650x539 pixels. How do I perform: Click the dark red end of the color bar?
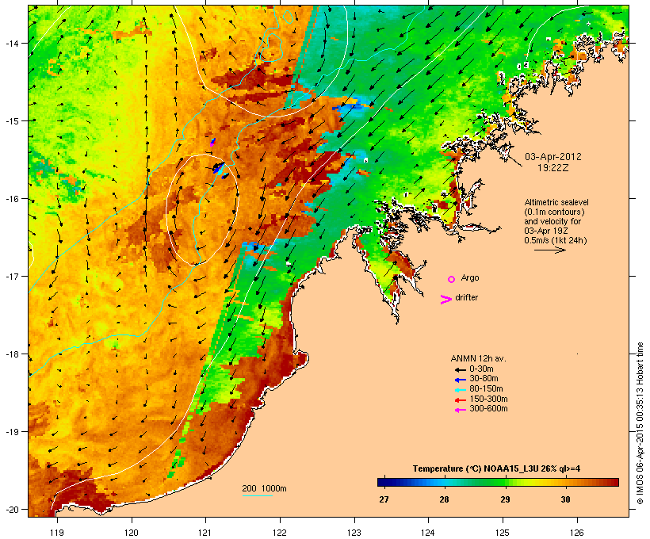(x=615, y=482)
